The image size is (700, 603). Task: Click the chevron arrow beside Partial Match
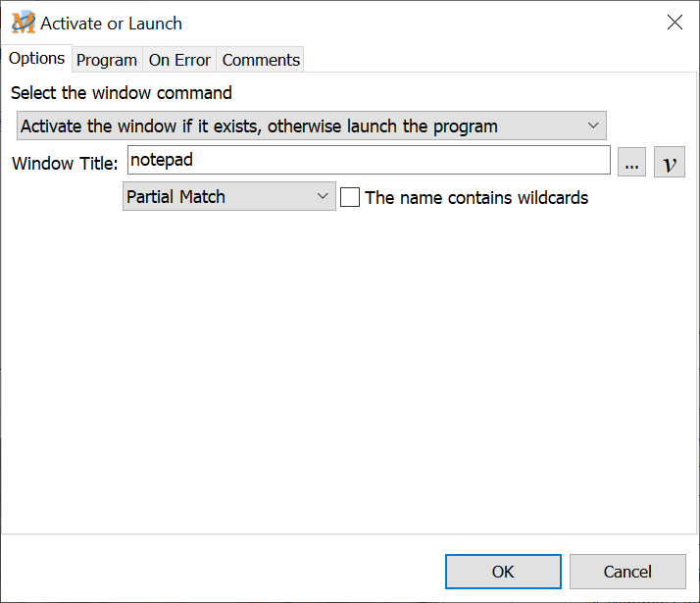tap(324, 197)
